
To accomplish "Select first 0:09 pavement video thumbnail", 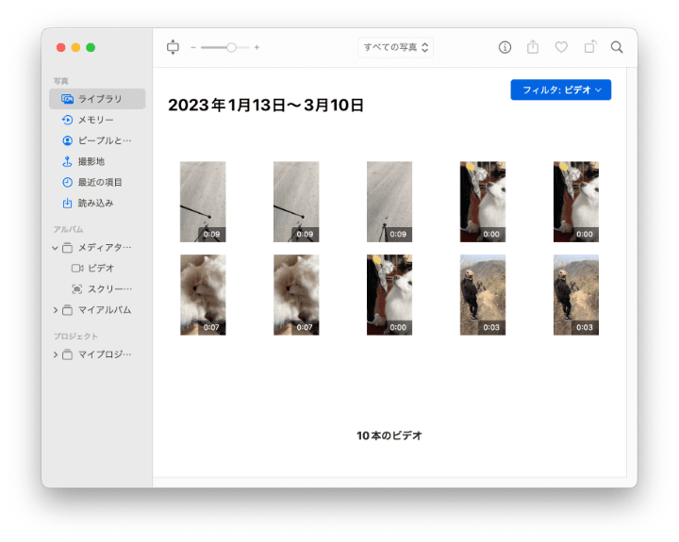I will click(203, 202).
